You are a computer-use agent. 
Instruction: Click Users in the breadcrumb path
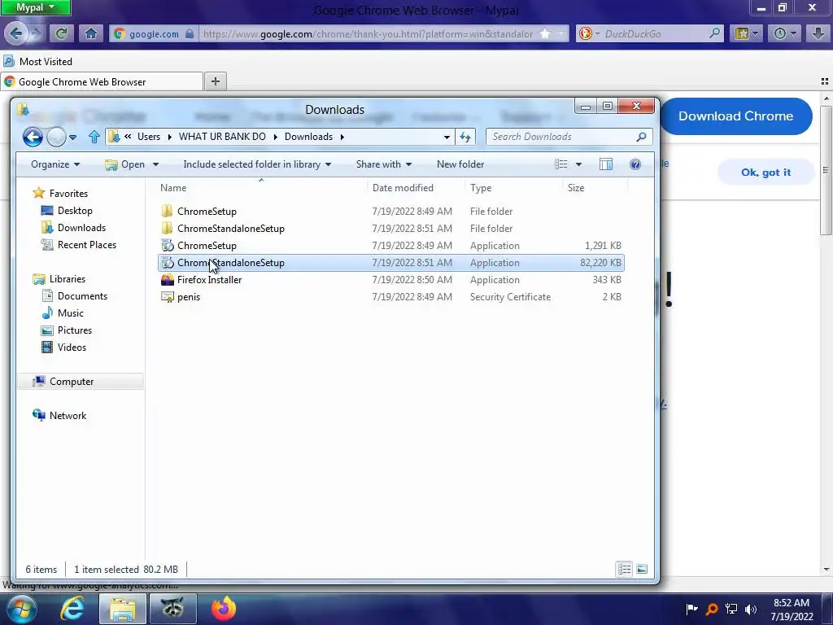pyautogui.click(x=149, y=137)
